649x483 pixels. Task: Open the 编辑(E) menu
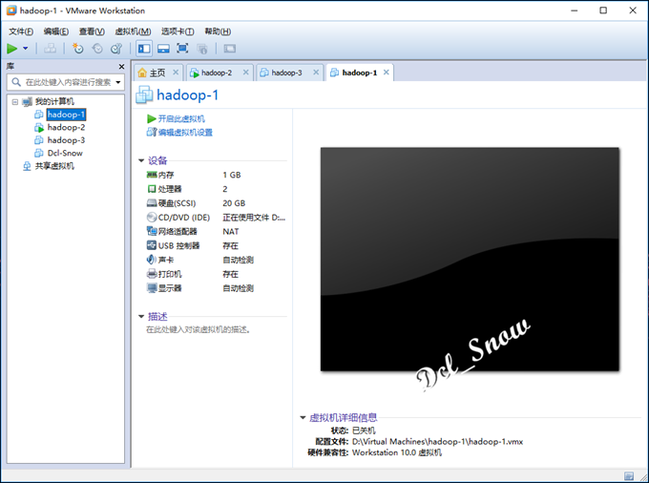pos(56,31)
